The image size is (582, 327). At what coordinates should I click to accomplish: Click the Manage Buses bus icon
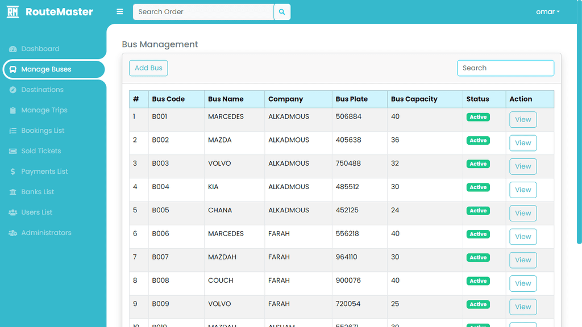pyautogui.click(x=13, y=69)
